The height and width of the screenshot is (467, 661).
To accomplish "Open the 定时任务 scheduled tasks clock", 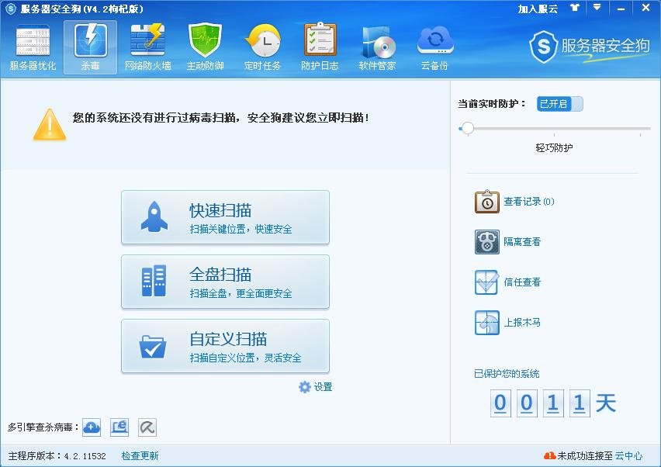I will [x=262, y=47].
